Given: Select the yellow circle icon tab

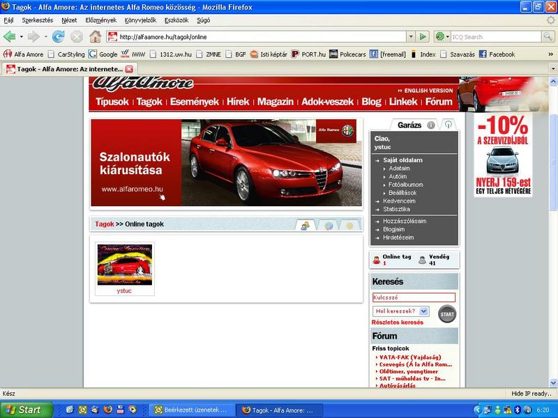Looking at the screenshot, I should (349, 225).
